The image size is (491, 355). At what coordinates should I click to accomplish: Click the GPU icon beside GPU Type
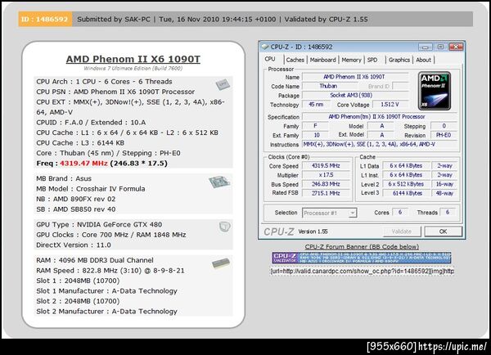224,227
